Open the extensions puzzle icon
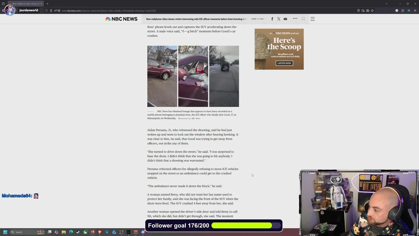The image size is (419, 236). click(x=403, y=10)
